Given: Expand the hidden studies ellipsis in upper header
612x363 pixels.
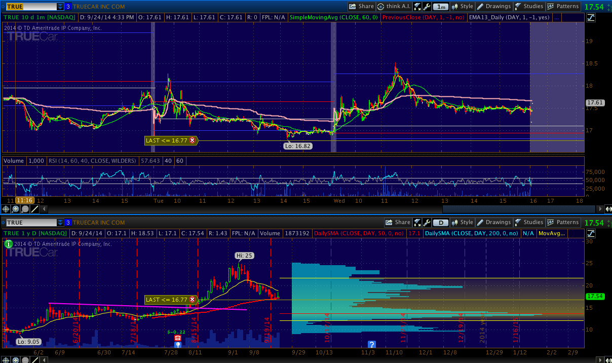Looking at the screenshot, I should pyautogui.click(x=557, y=17).
